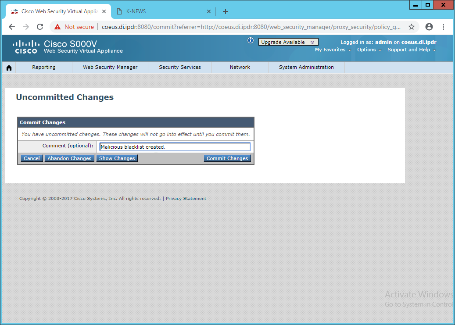Open the Network menu
This screenshot has width=455, height=325.
[x=240, y=67]
